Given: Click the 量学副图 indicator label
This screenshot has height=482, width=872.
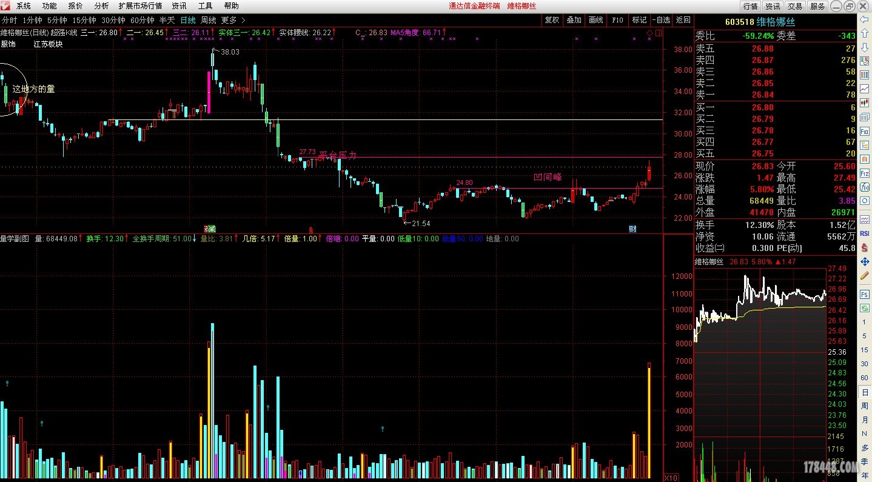Looking at the screenshot, I should click(15, 239).
